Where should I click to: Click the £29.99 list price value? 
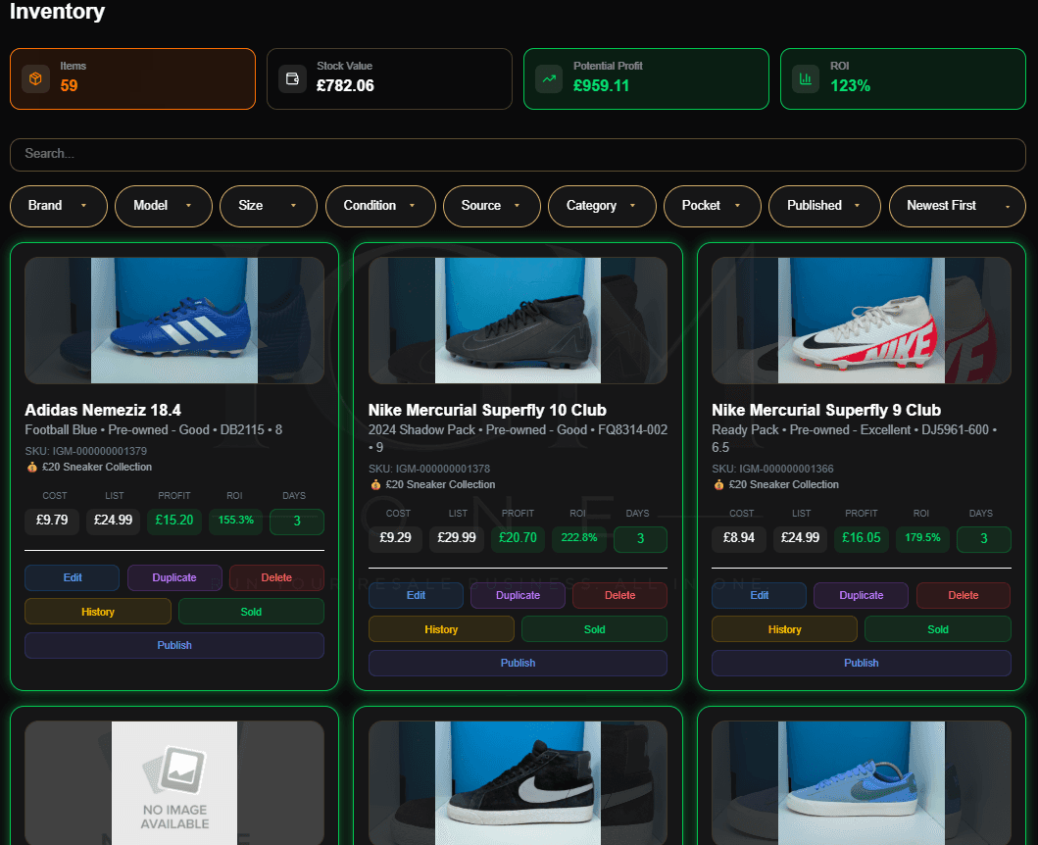pos(457,538)
